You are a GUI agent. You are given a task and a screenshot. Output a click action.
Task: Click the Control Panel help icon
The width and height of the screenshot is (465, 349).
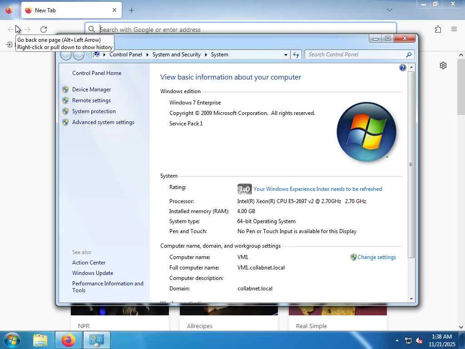(x=402, y=68)
